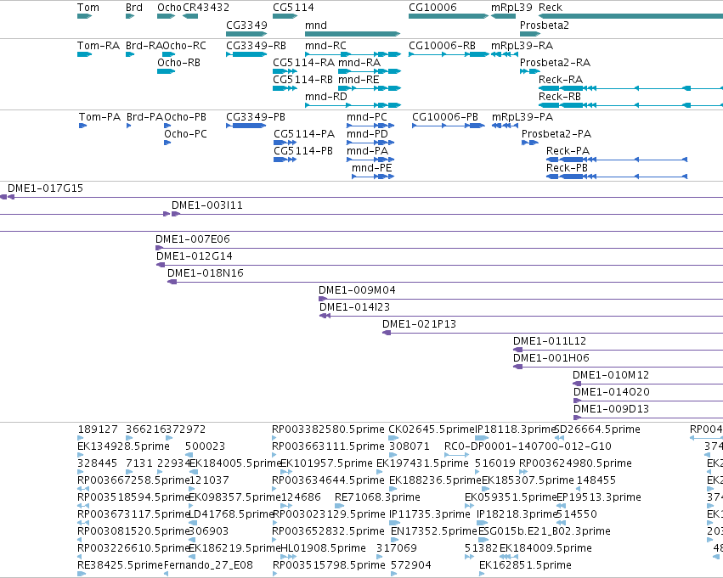Screen dimensions: 723x578
Task: Click protein mRpL39-PA
Action: pos(505,126)
